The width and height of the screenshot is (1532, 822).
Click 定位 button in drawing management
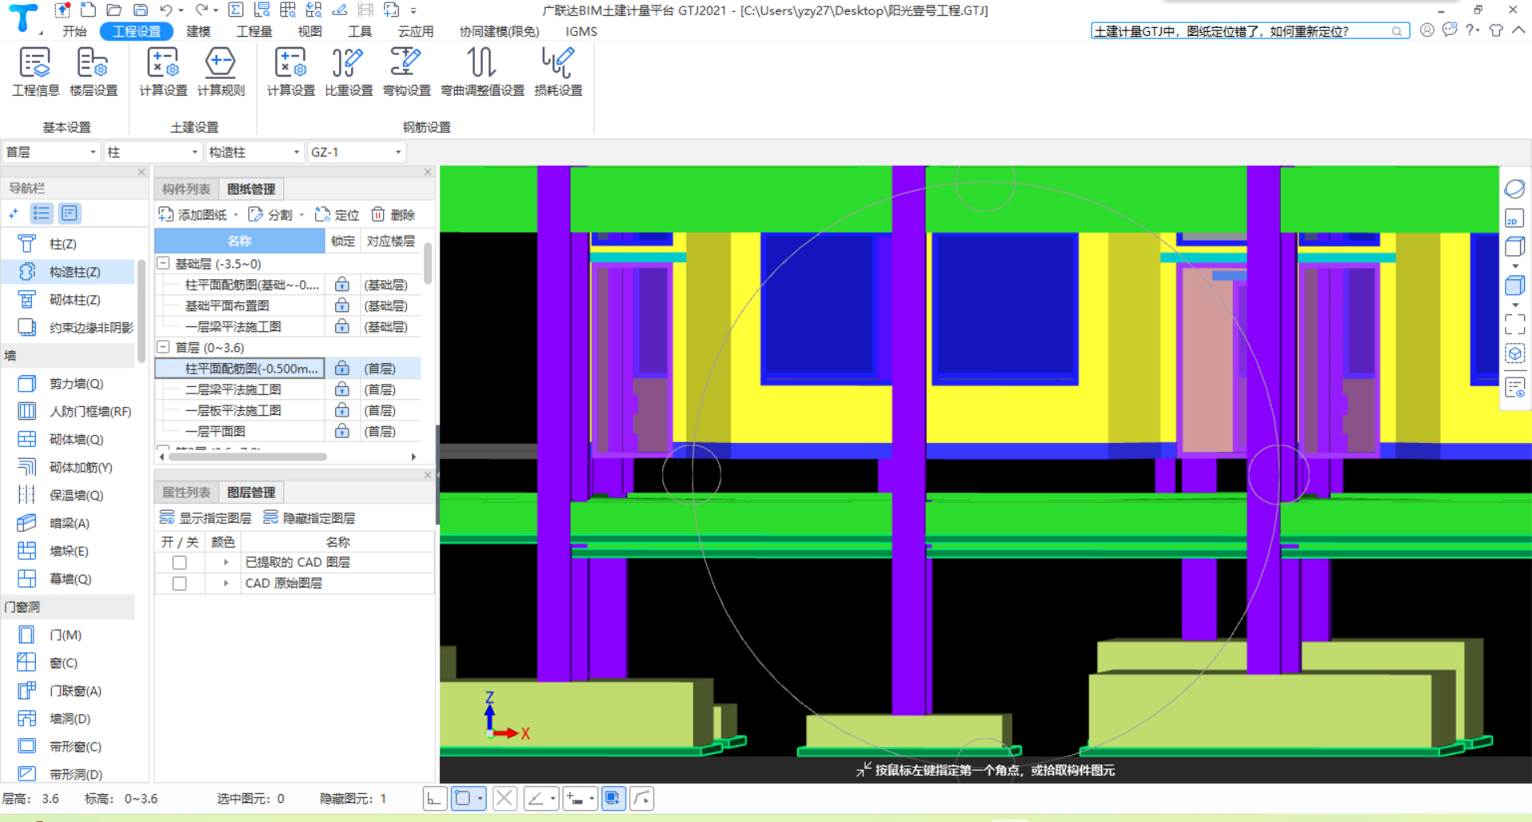(337, 215)
